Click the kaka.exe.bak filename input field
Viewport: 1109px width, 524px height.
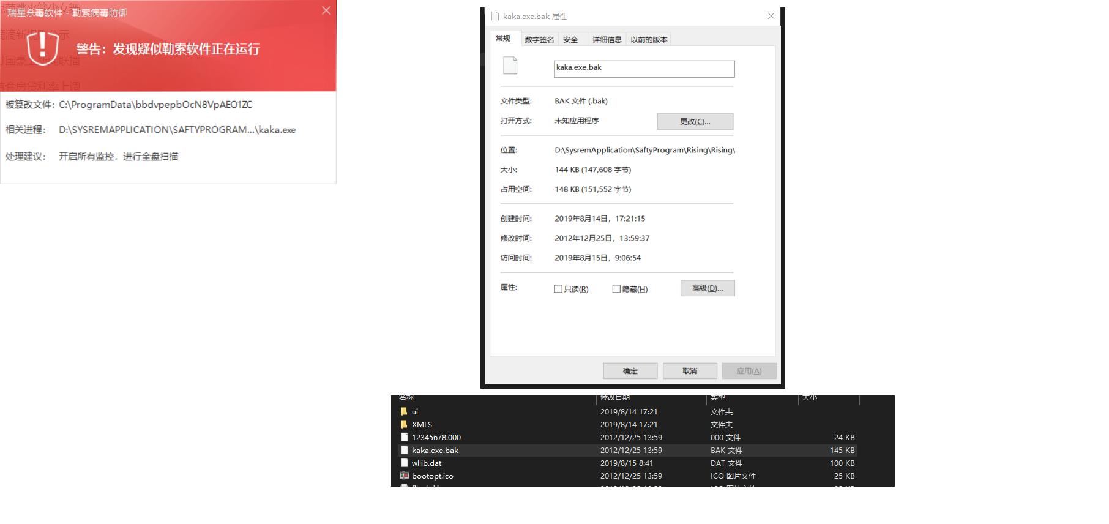pos(644,69)
